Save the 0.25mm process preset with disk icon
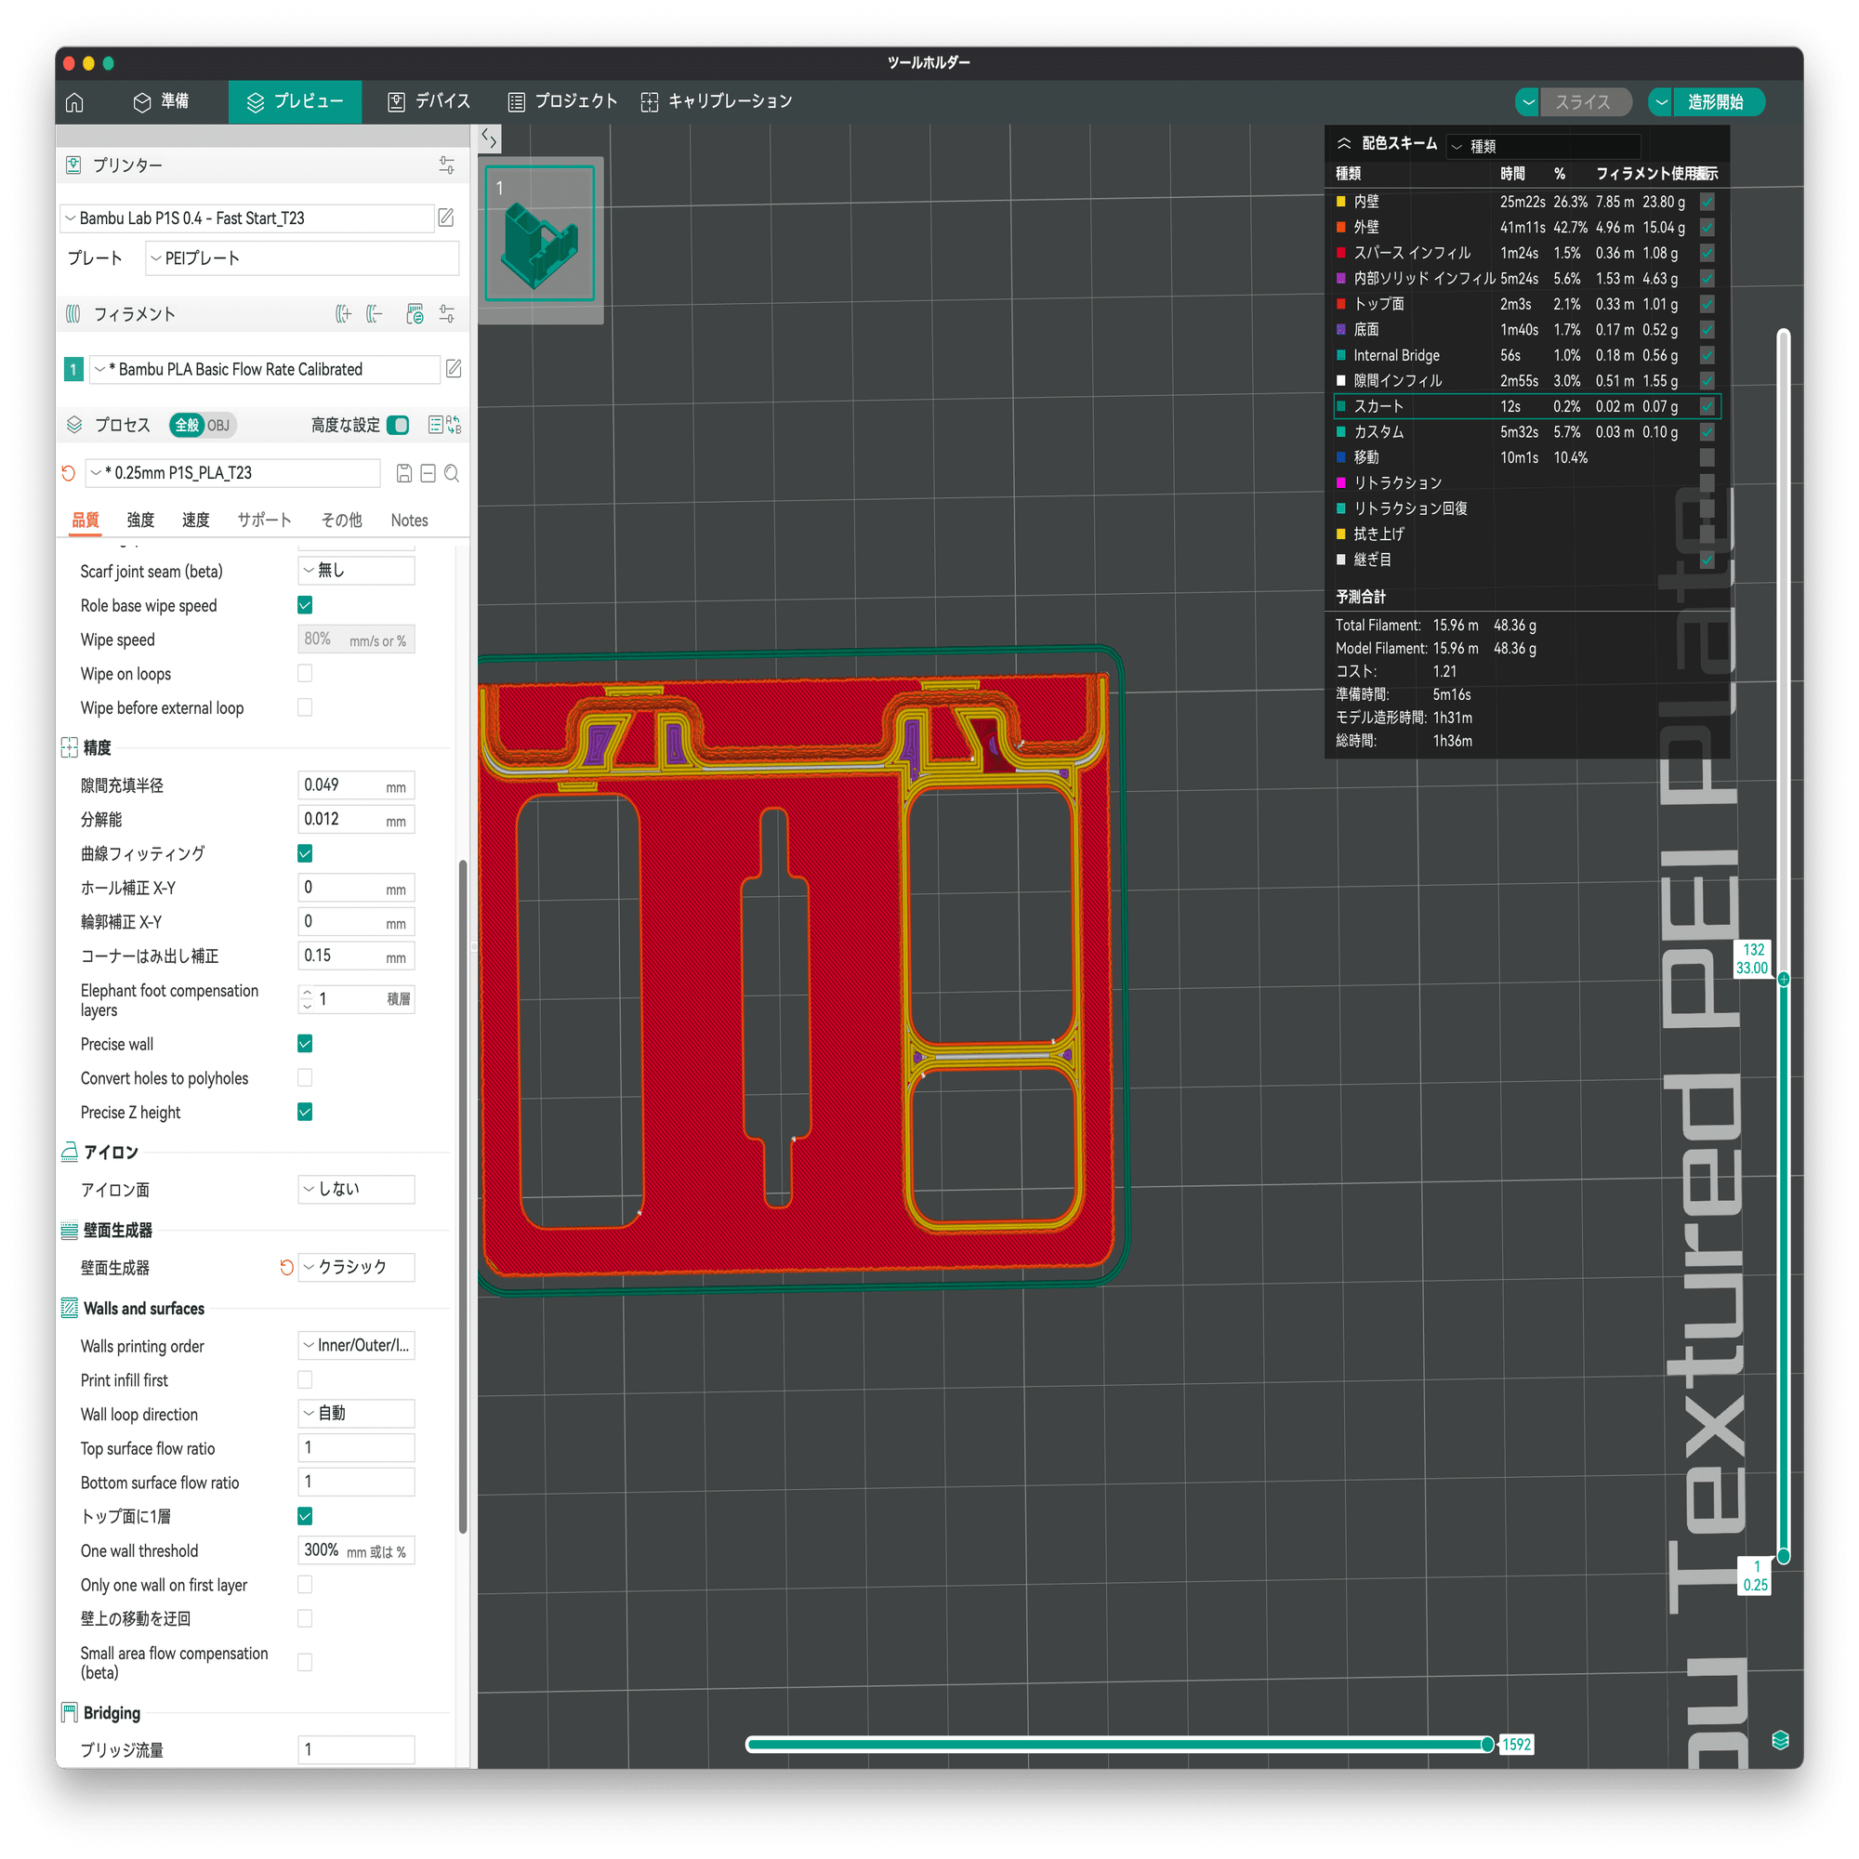The height and width of the screenshot is (1859, 1859). click(405, 472)
